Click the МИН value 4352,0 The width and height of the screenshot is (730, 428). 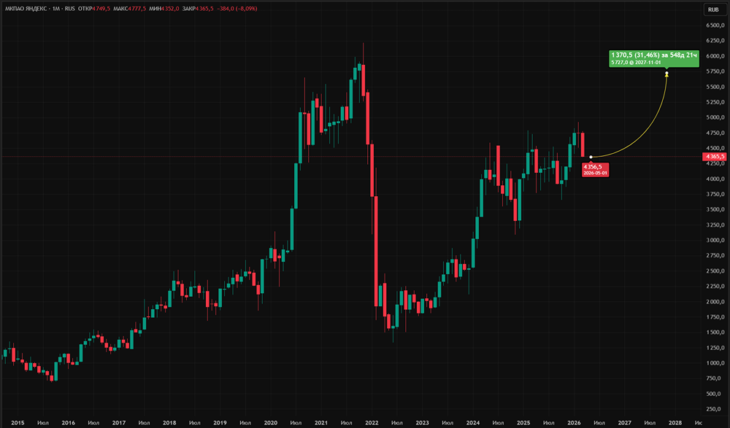[170, 8]
